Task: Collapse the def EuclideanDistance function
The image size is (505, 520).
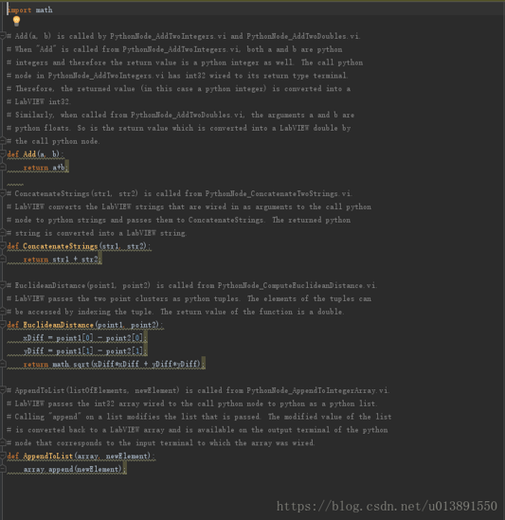Action: tap(3, 325)
